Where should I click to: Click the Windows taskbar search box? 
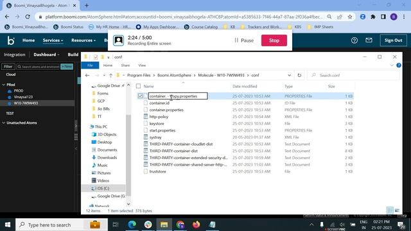click(x=62, y=225)
